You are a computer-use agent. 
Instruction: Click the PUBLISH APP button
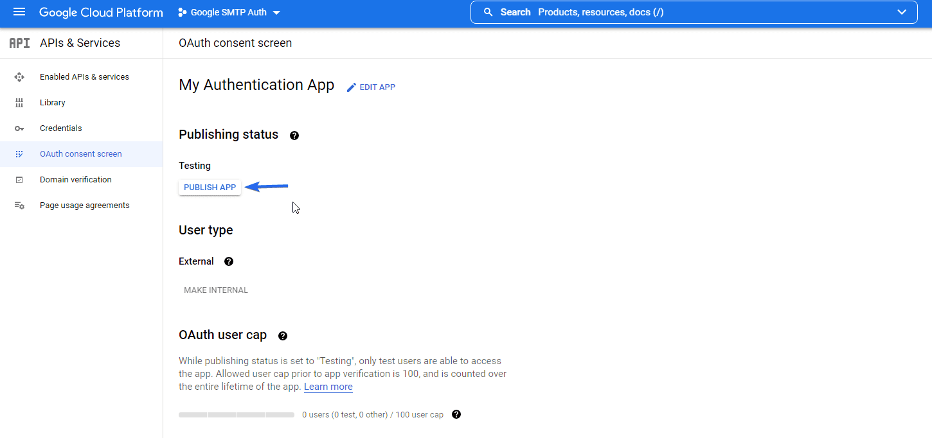[210, 188]
